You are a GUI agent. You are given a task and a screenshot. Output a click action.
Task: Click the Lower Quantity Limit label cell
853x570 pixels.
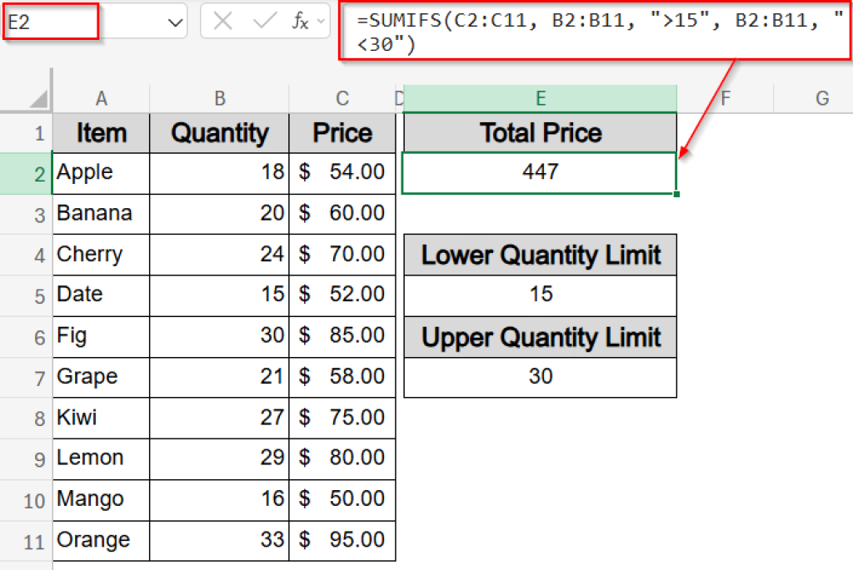(x=540, y=255)
